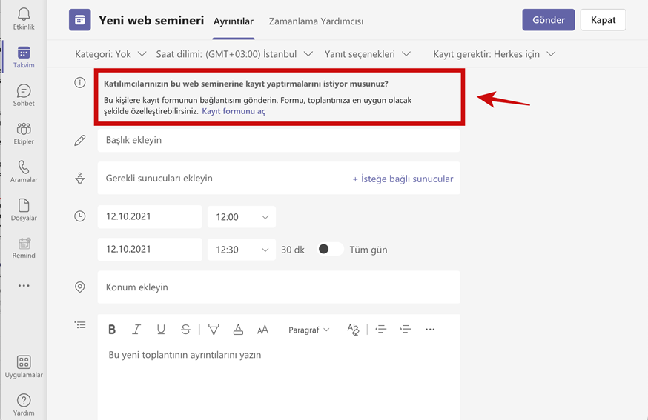Screen dimensions: 648x420
Task: Click the Başlık ekleyin title field
Action: coord(279,140)
